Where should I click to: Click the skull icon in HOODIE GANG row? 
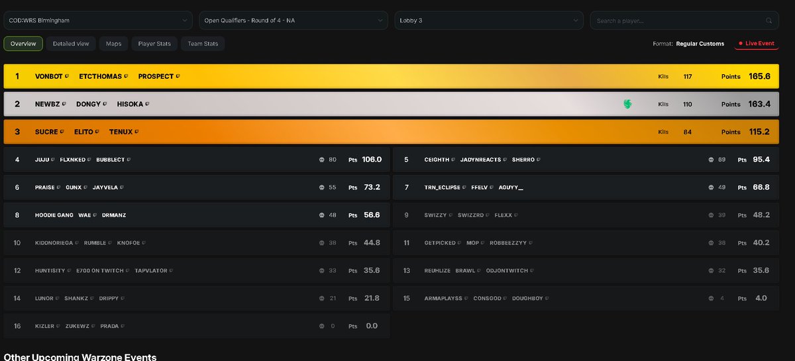(321, 215)
